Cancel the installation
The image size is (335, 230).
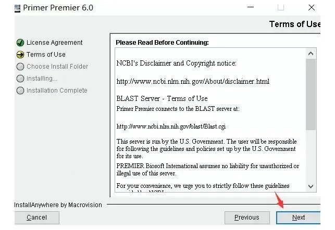37,218
